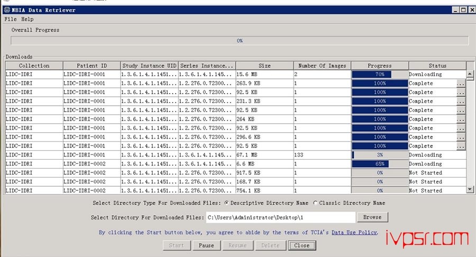Image resolution: width=476 pixels, height=257 pixels.
Task: Click the Number Of Images column header
Action: [322, 66]
